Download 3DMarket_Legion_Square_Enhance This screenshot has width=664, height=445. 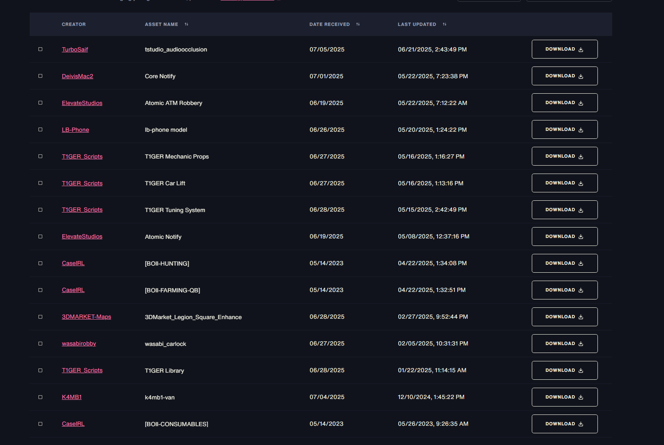click(x=564, y=317)
